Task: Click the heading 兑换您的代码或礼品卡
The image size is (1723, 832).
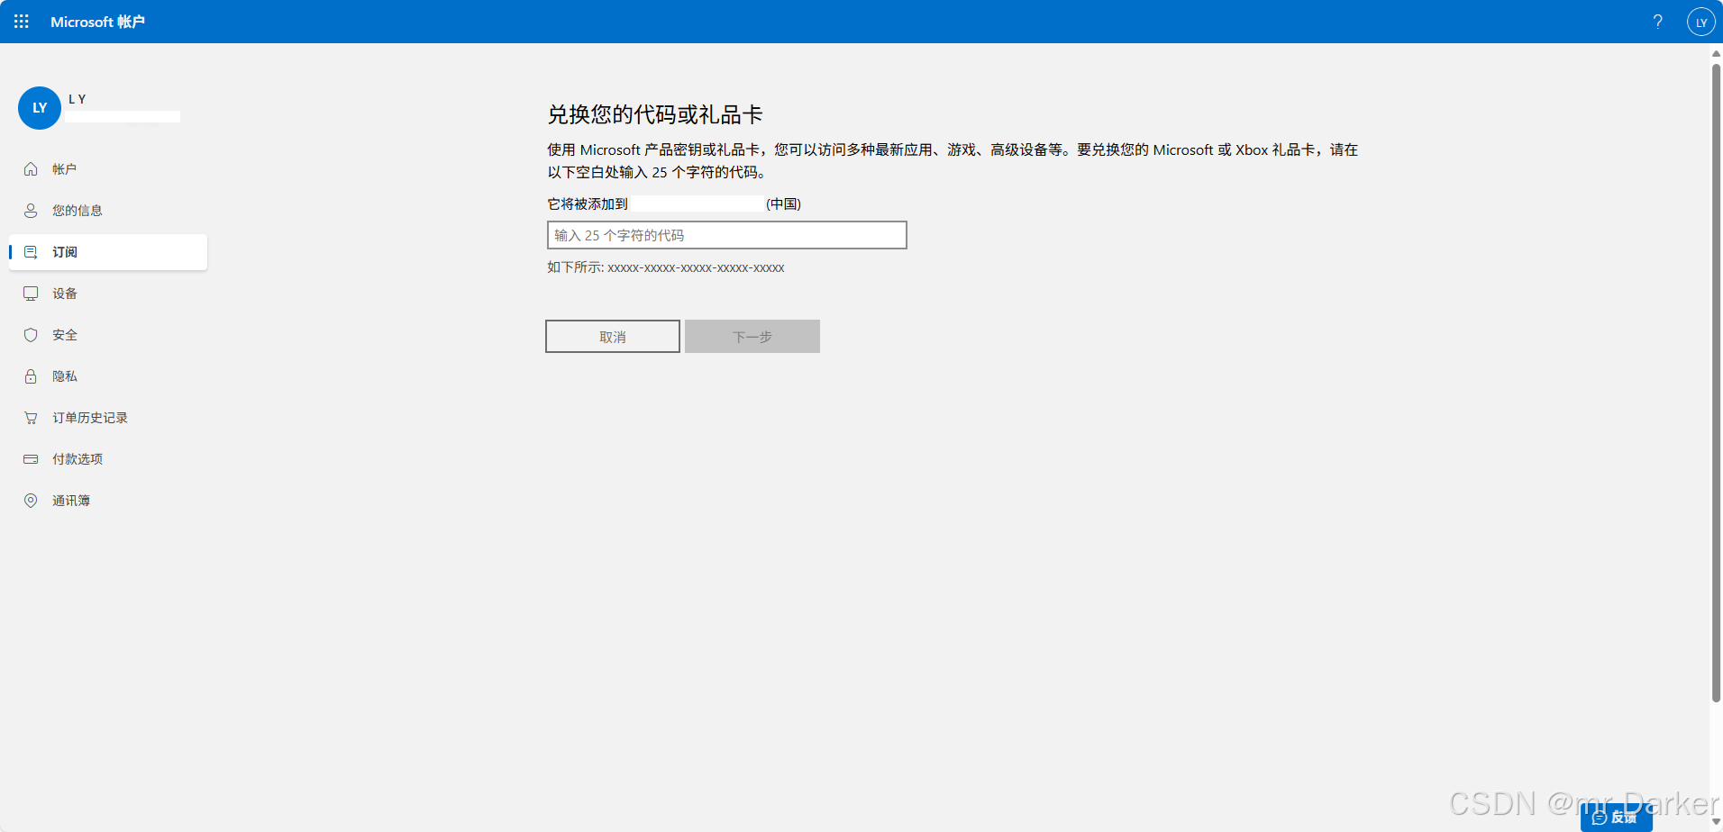Action: tap(655, 114)
